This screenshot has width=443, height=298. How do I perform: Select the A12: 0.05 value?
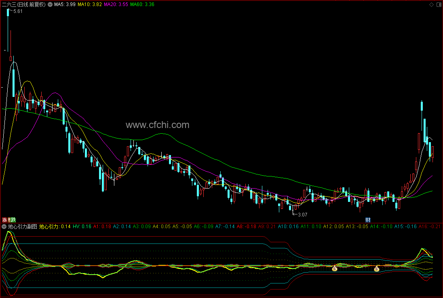pos(333,227)
